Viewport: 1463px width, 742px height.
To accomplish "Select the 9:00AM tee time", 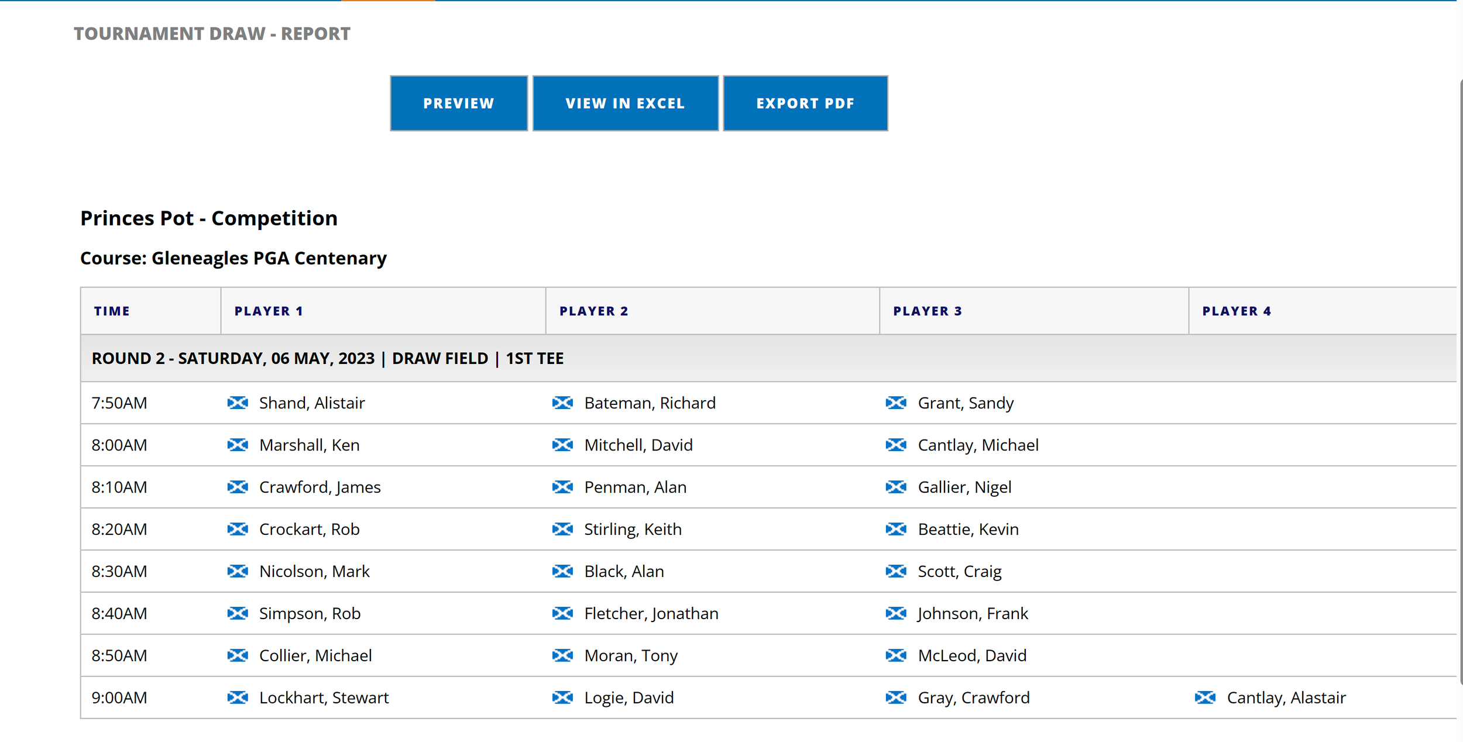I will coord(119,698).
